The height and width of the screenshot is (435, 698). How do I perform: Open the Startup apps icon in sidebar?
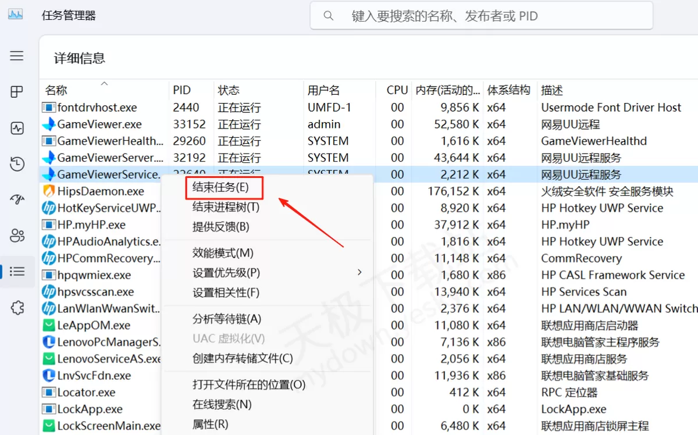17,199
